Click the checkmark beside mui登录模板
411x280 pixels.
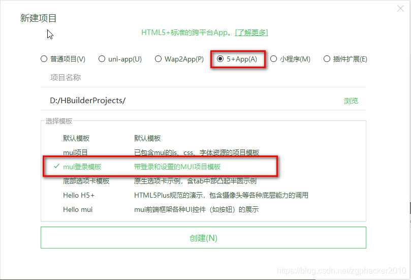[x=56, y=166]
